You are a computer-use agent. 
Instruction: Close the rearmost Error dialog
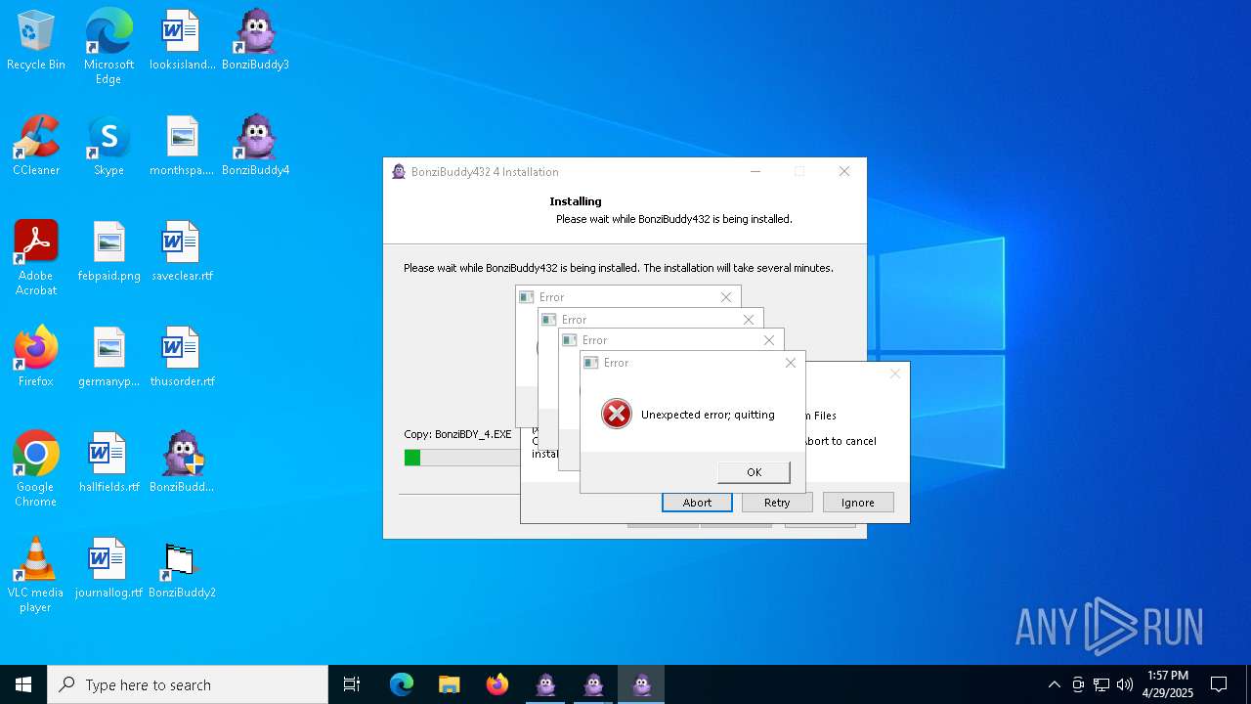(726, 297)
